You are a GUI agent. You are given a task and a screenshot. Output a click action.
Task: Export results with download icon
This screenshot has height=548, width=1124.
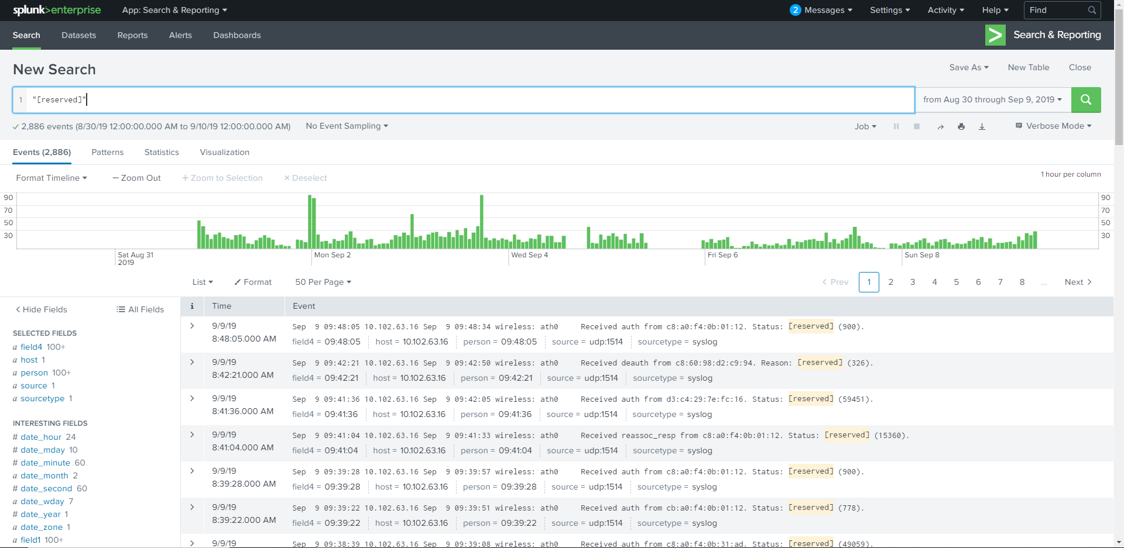(982, 126)
